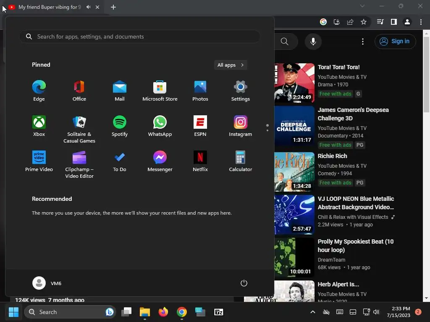
Task: Mute the YouTube tab audio
Action: point(88,7)
